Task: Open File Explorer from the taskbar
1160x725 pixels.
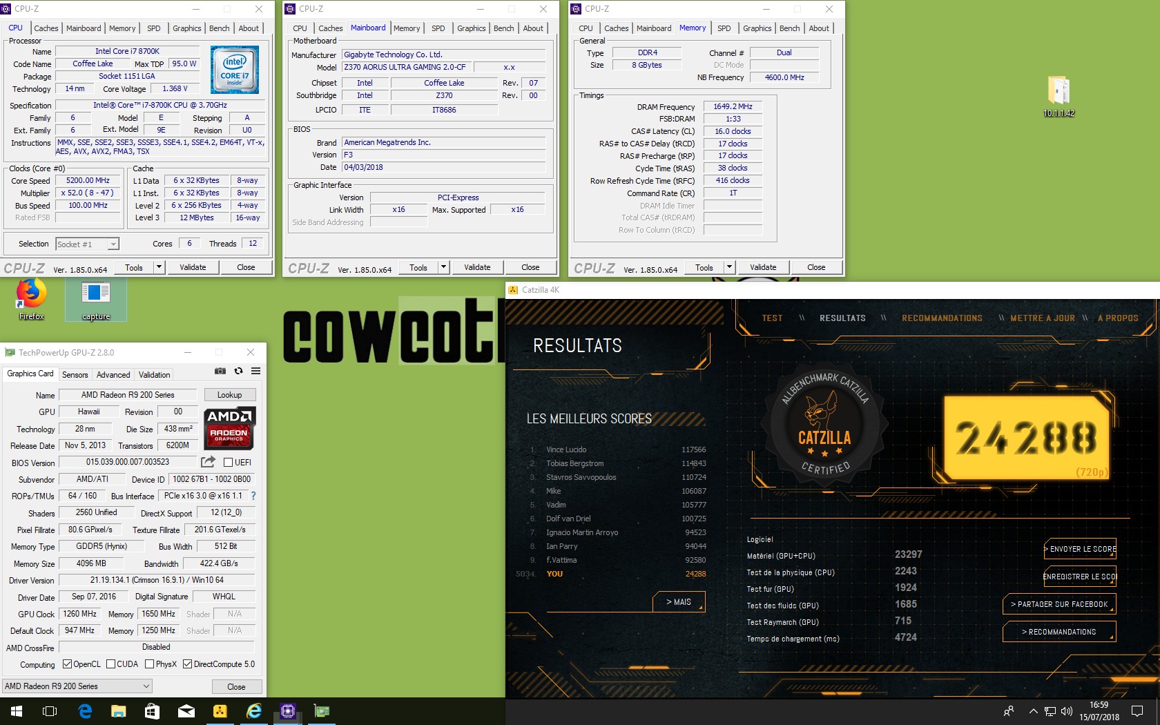Action: click(x=119, y=711)
